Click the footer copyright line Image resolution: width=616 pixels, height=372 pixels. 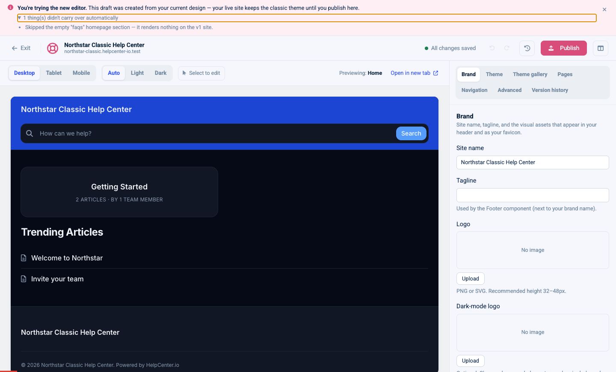pyautogui.click(x=100, y=365)
